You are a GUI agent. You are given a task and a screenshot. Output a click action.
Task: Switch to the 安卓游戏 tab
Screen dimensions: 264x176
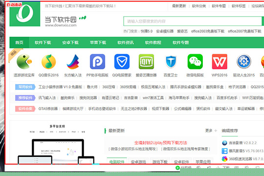coord(138,161)
